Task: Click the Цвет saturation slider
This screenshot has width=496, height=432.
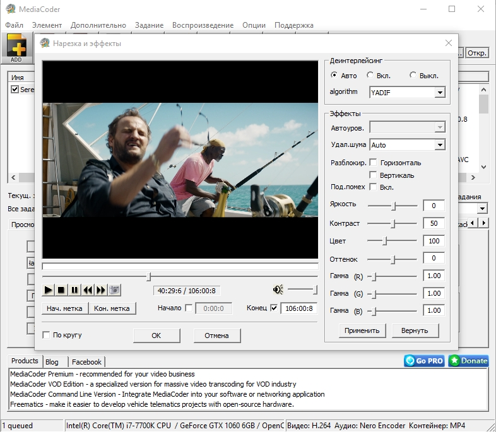Action: (393, 241)
